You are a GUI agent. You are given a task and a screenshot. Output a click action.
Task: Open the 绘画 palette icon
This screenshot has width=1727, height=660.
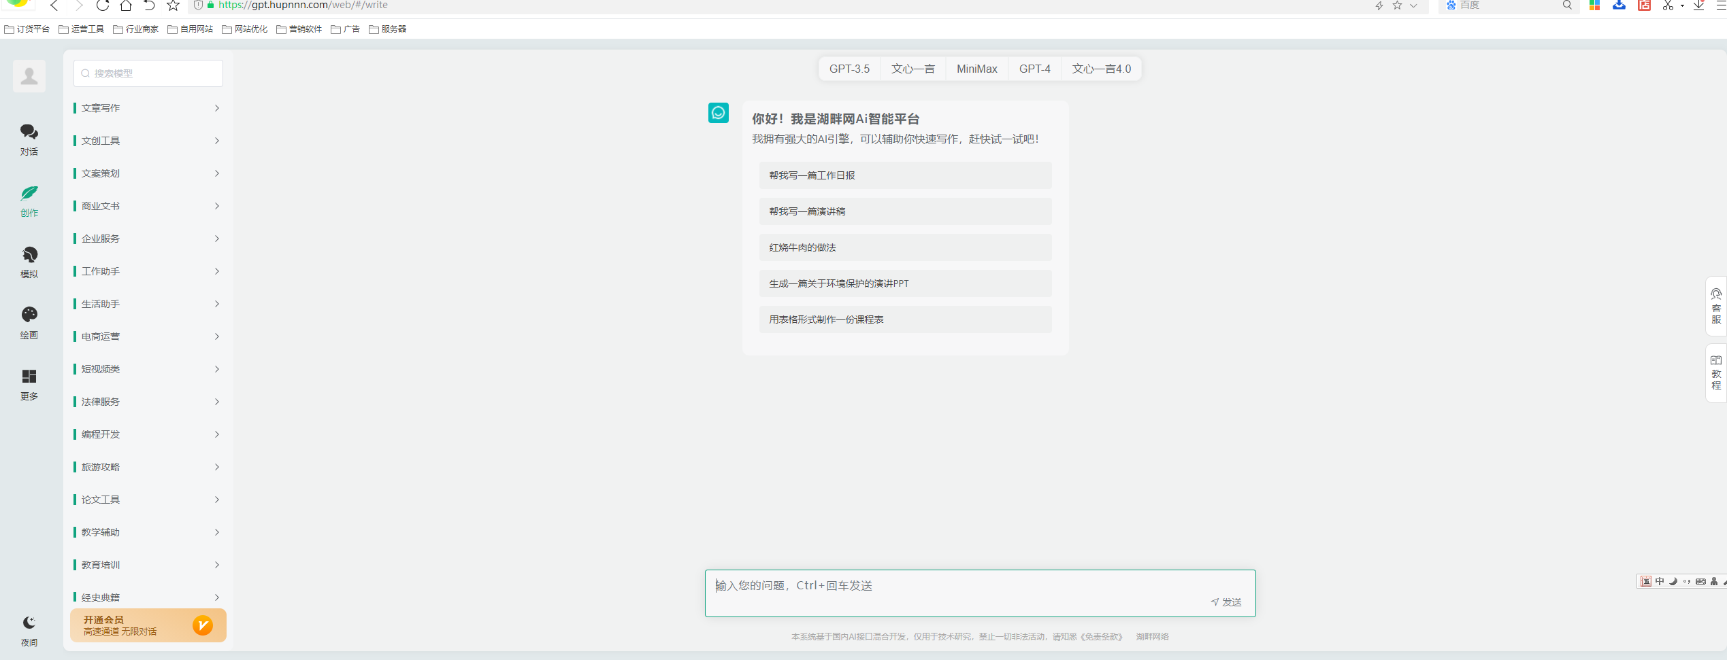[29, 315]
